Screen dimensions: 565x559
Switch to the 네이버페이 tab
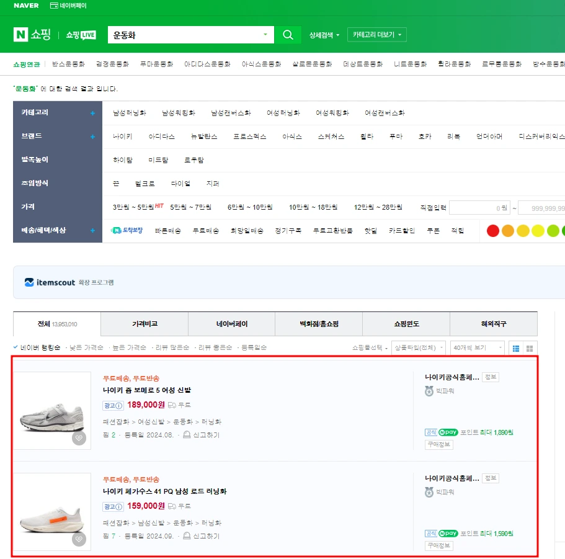pos(232,324)
